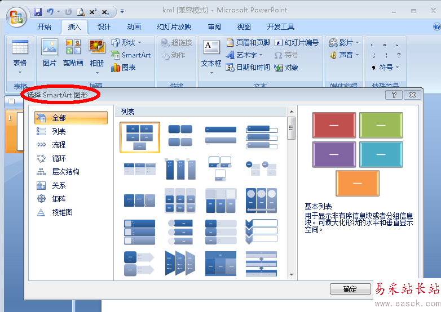Save the presentation from quick access toolbar

click(37, 12)
